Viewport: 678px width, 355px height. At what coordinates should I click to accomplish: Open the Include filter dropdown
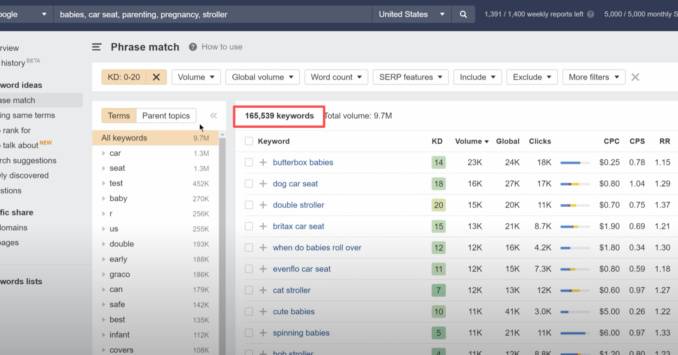pos(477,77)
